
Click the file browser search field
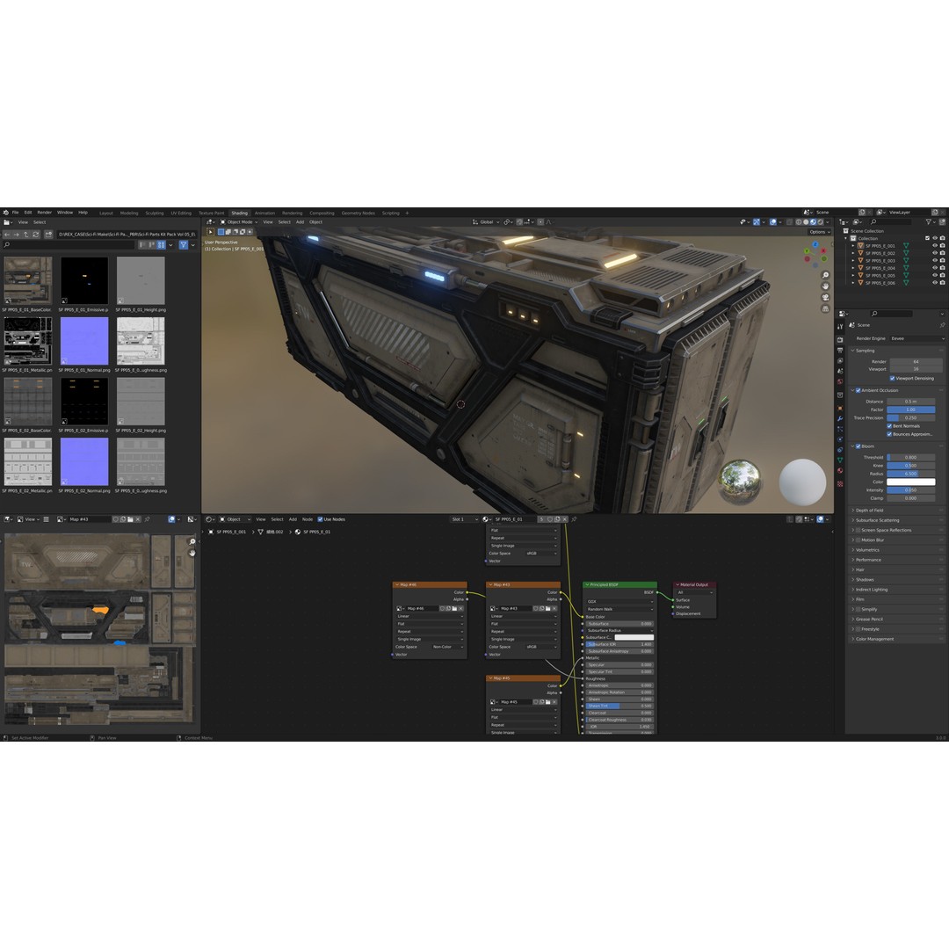point(69,244)
